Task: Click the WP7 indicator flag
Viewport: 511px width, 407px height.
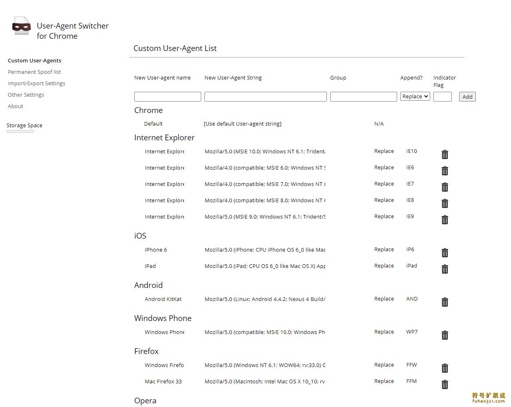Action: [x=412, y=332]
